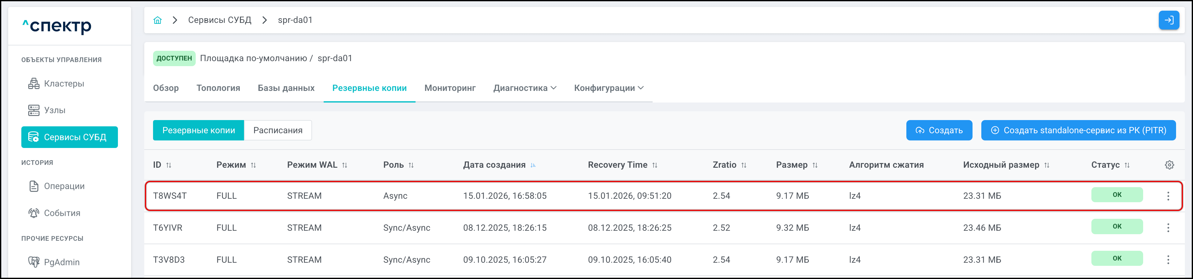Click the home icon in breadcrumb

[157, 20]
